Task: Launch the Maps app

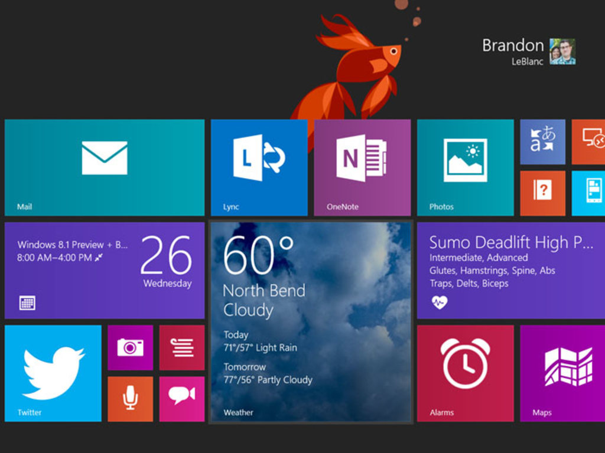Action: (x=562, y=372)
